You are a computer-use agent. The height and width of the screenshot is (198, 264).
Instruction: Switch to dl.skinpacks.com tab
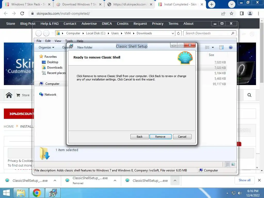pos(130,4)
